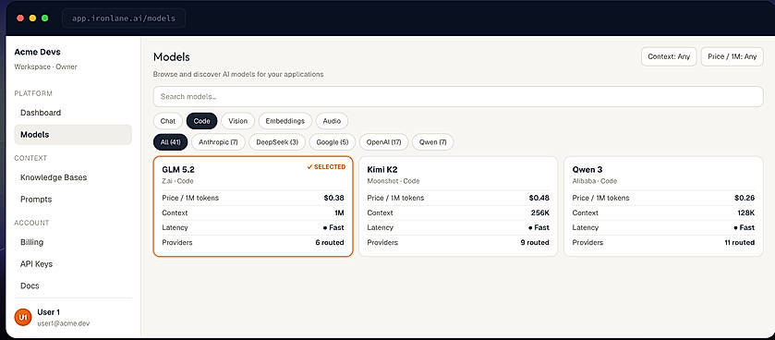The height and width of the screenshot is (340, 775).
Task: Click the green window maximize dot
Action: 45,18
